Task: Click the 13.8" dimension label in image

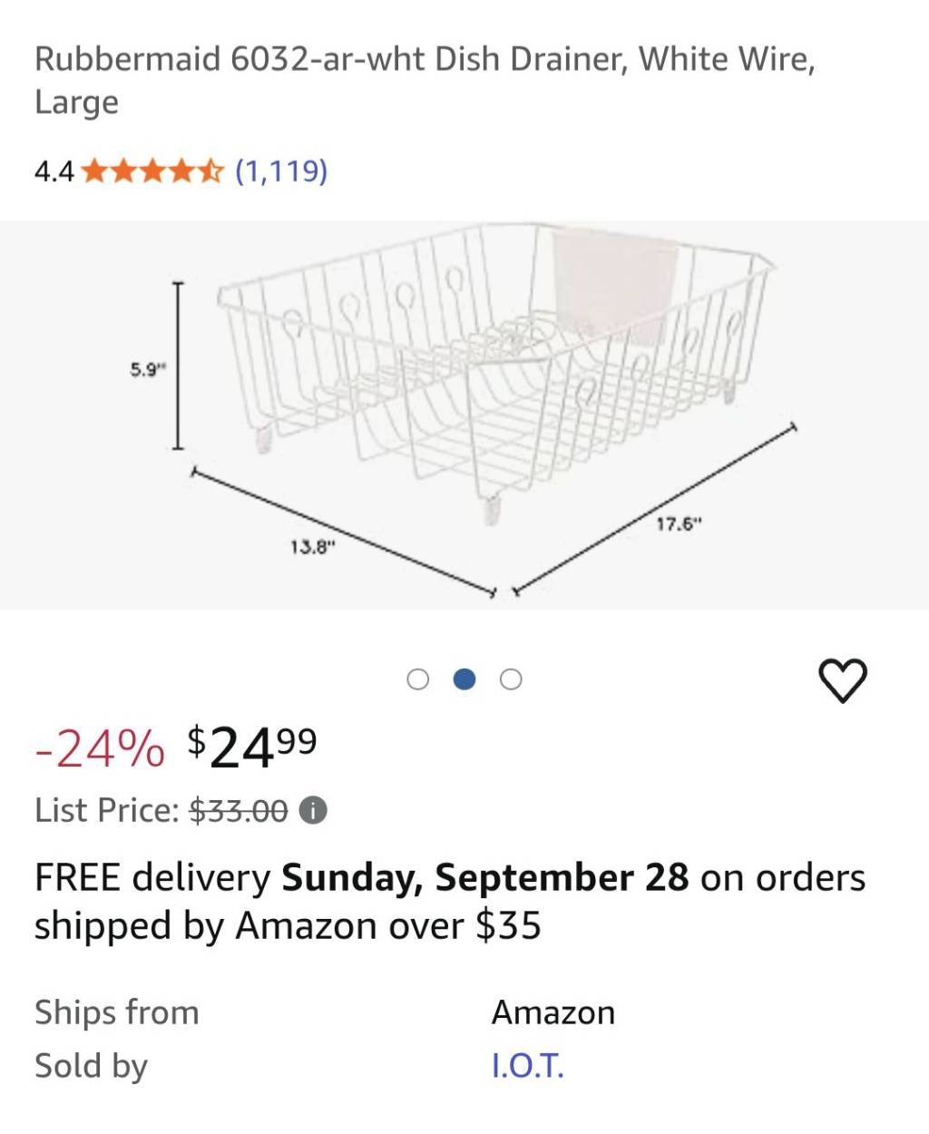Action: [312, 547]
